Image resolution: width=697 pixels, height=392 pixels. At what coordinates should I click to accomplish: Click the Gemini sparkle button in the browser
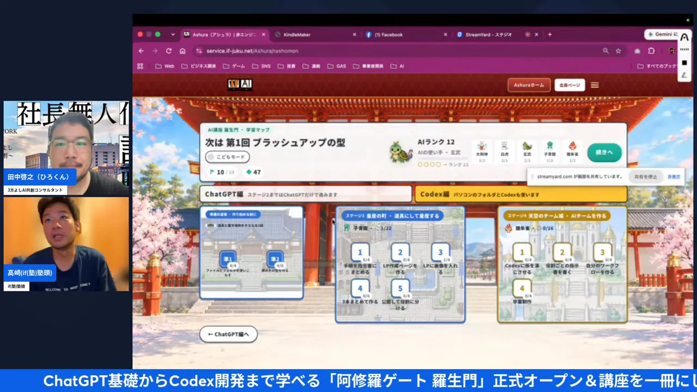(661, 34)
